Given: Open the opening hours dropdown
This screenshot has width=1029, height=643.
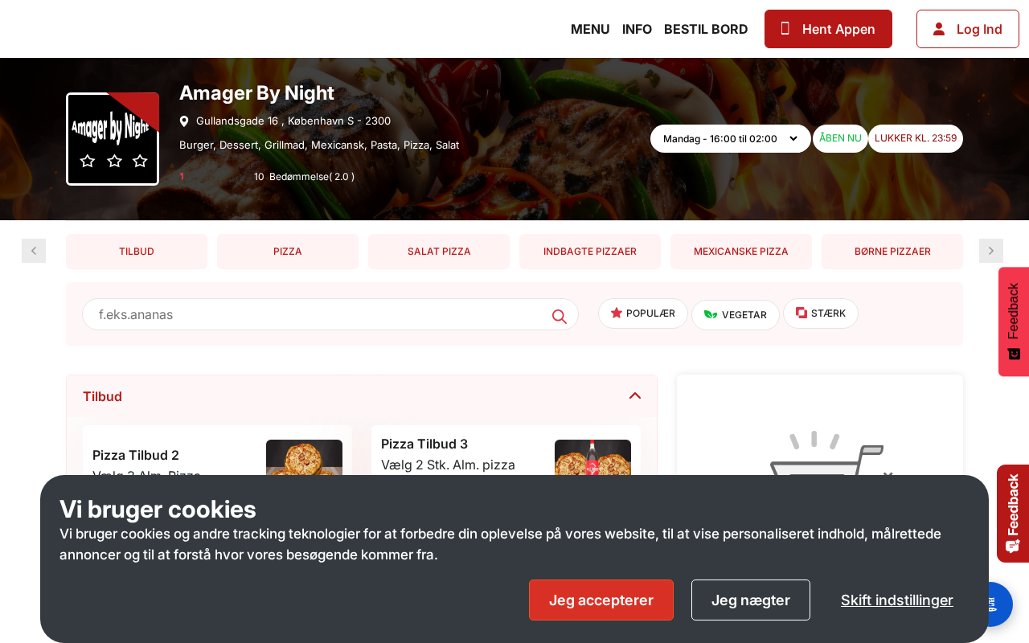Looking at the screenshot, I should 731,138.
